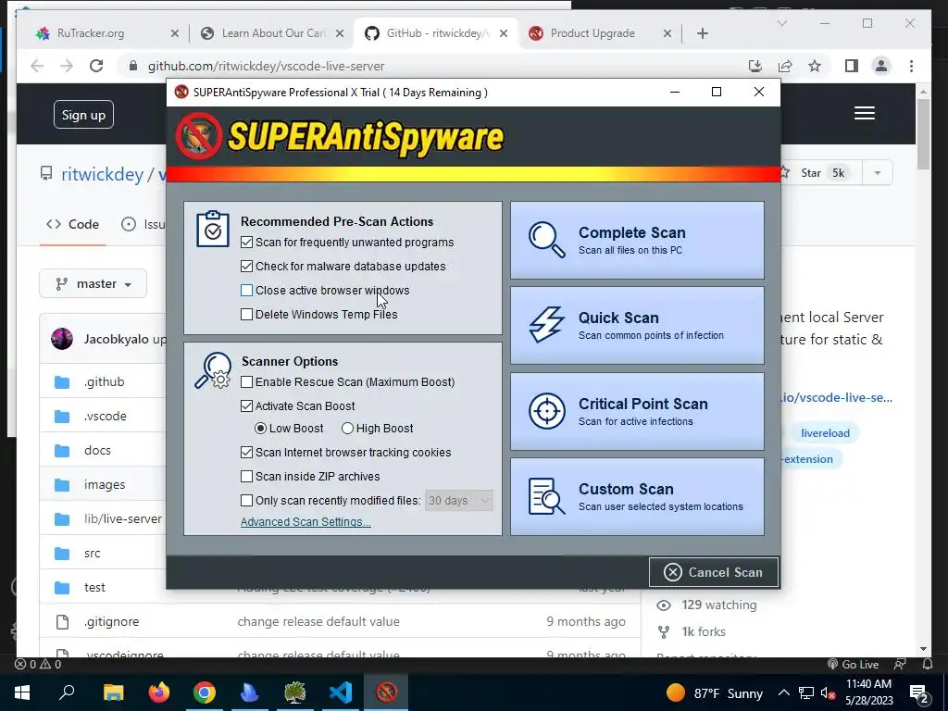This screenshot has height=711, width=948.
Task: Click GitHub Sign up button
Action: point(83,115)
